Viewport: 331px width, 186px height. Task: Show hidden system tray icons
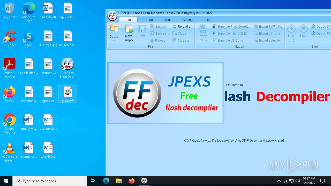tap(279, 181)
